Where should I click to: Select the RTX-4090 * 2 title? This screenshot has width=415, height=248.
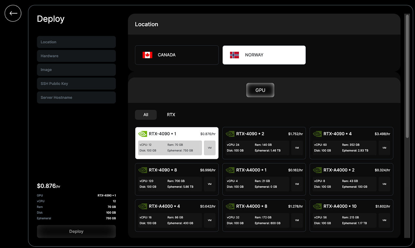(250, 134)
